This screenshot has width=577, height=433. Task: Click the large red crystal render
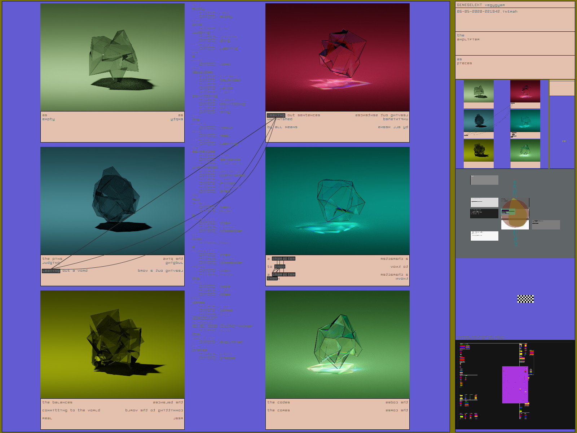pos(337,57)
